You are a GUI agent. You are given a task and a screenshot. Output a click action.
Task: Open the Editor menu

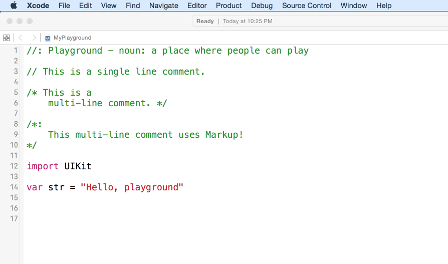click(197, 6)
